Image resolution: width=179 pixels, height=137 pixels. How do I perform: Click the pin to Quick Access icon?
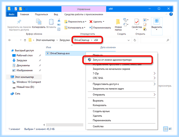click(19, 21)
